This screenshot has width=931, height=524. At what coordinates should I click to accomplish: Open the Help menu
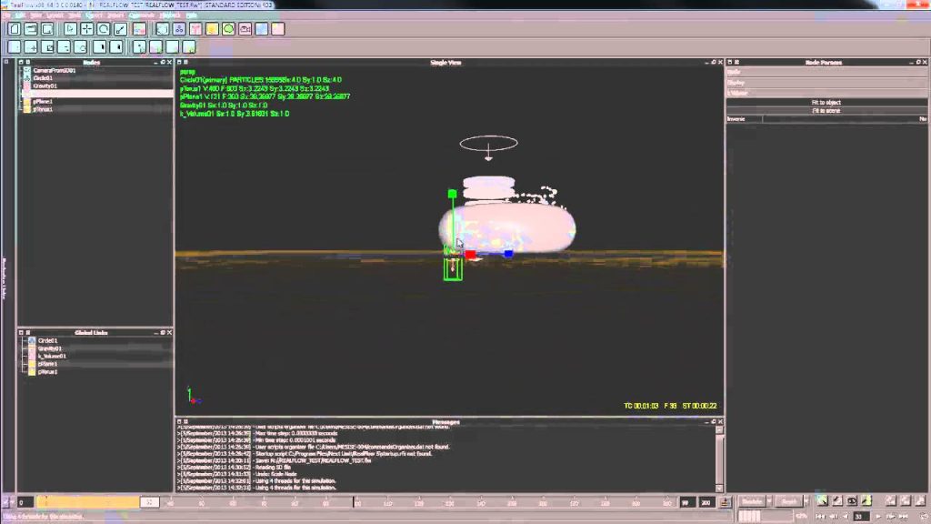click(191, 15)
